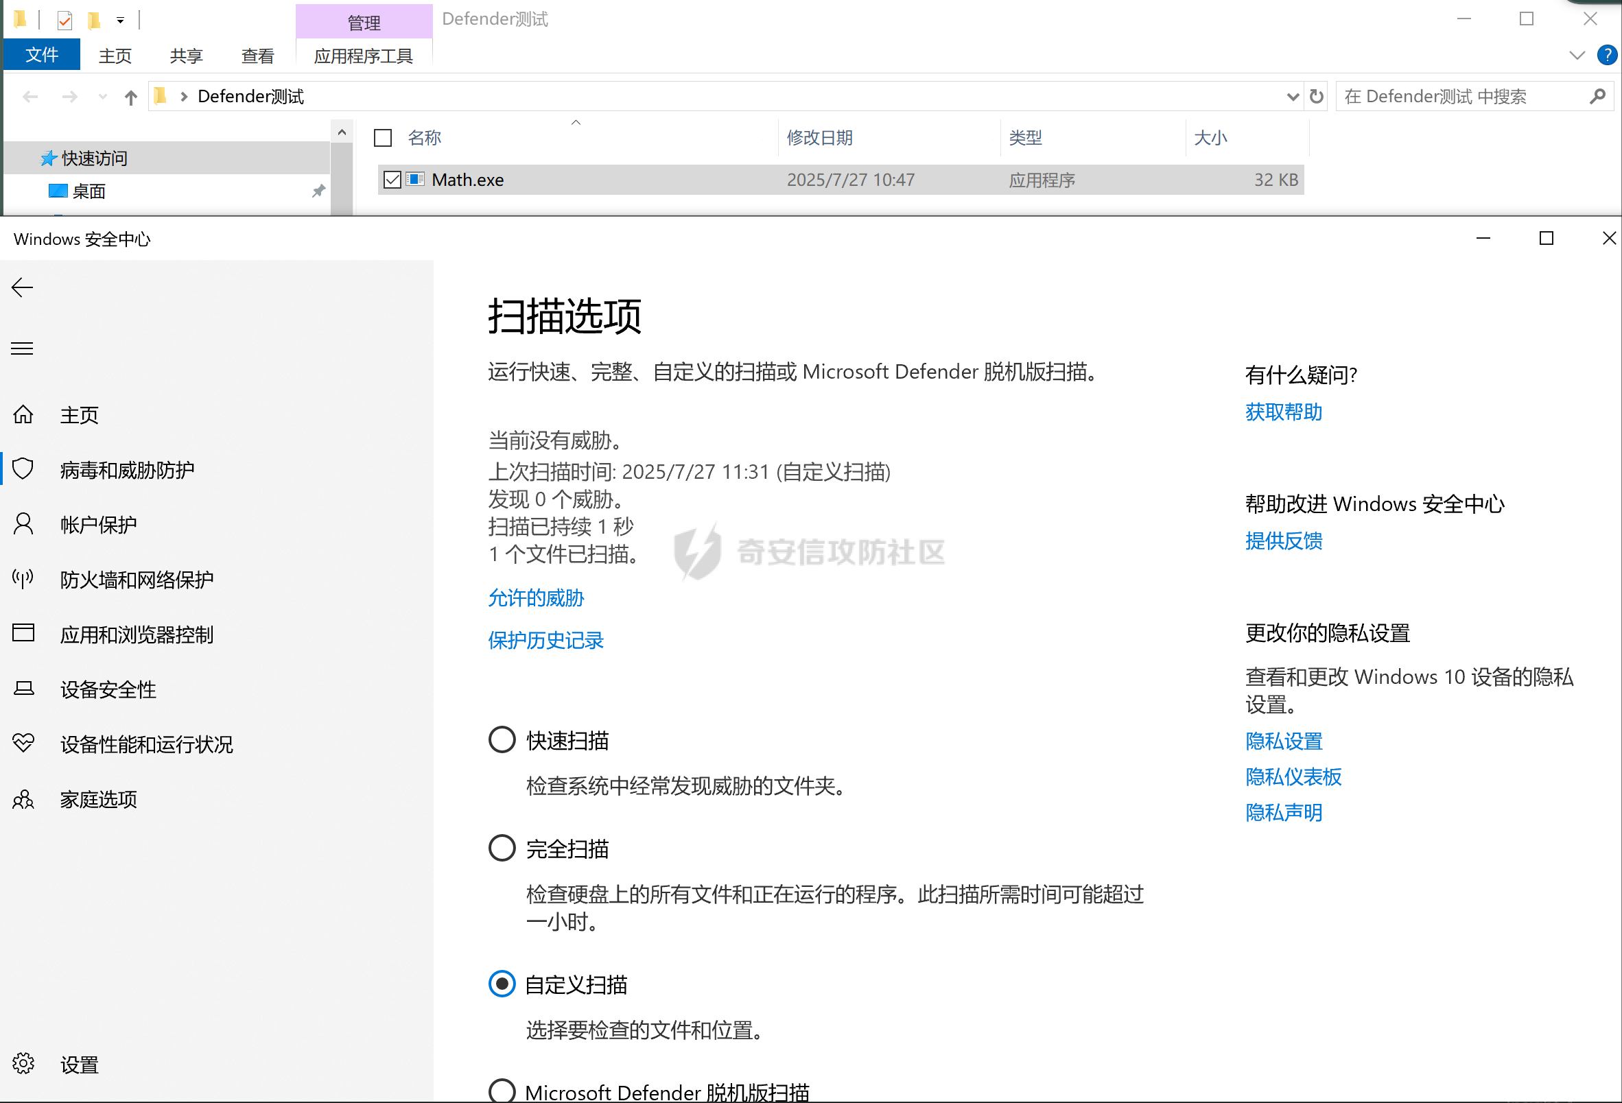Select the 快速扫描 radio button
1622x1103 pixels.
click(502, 739)
